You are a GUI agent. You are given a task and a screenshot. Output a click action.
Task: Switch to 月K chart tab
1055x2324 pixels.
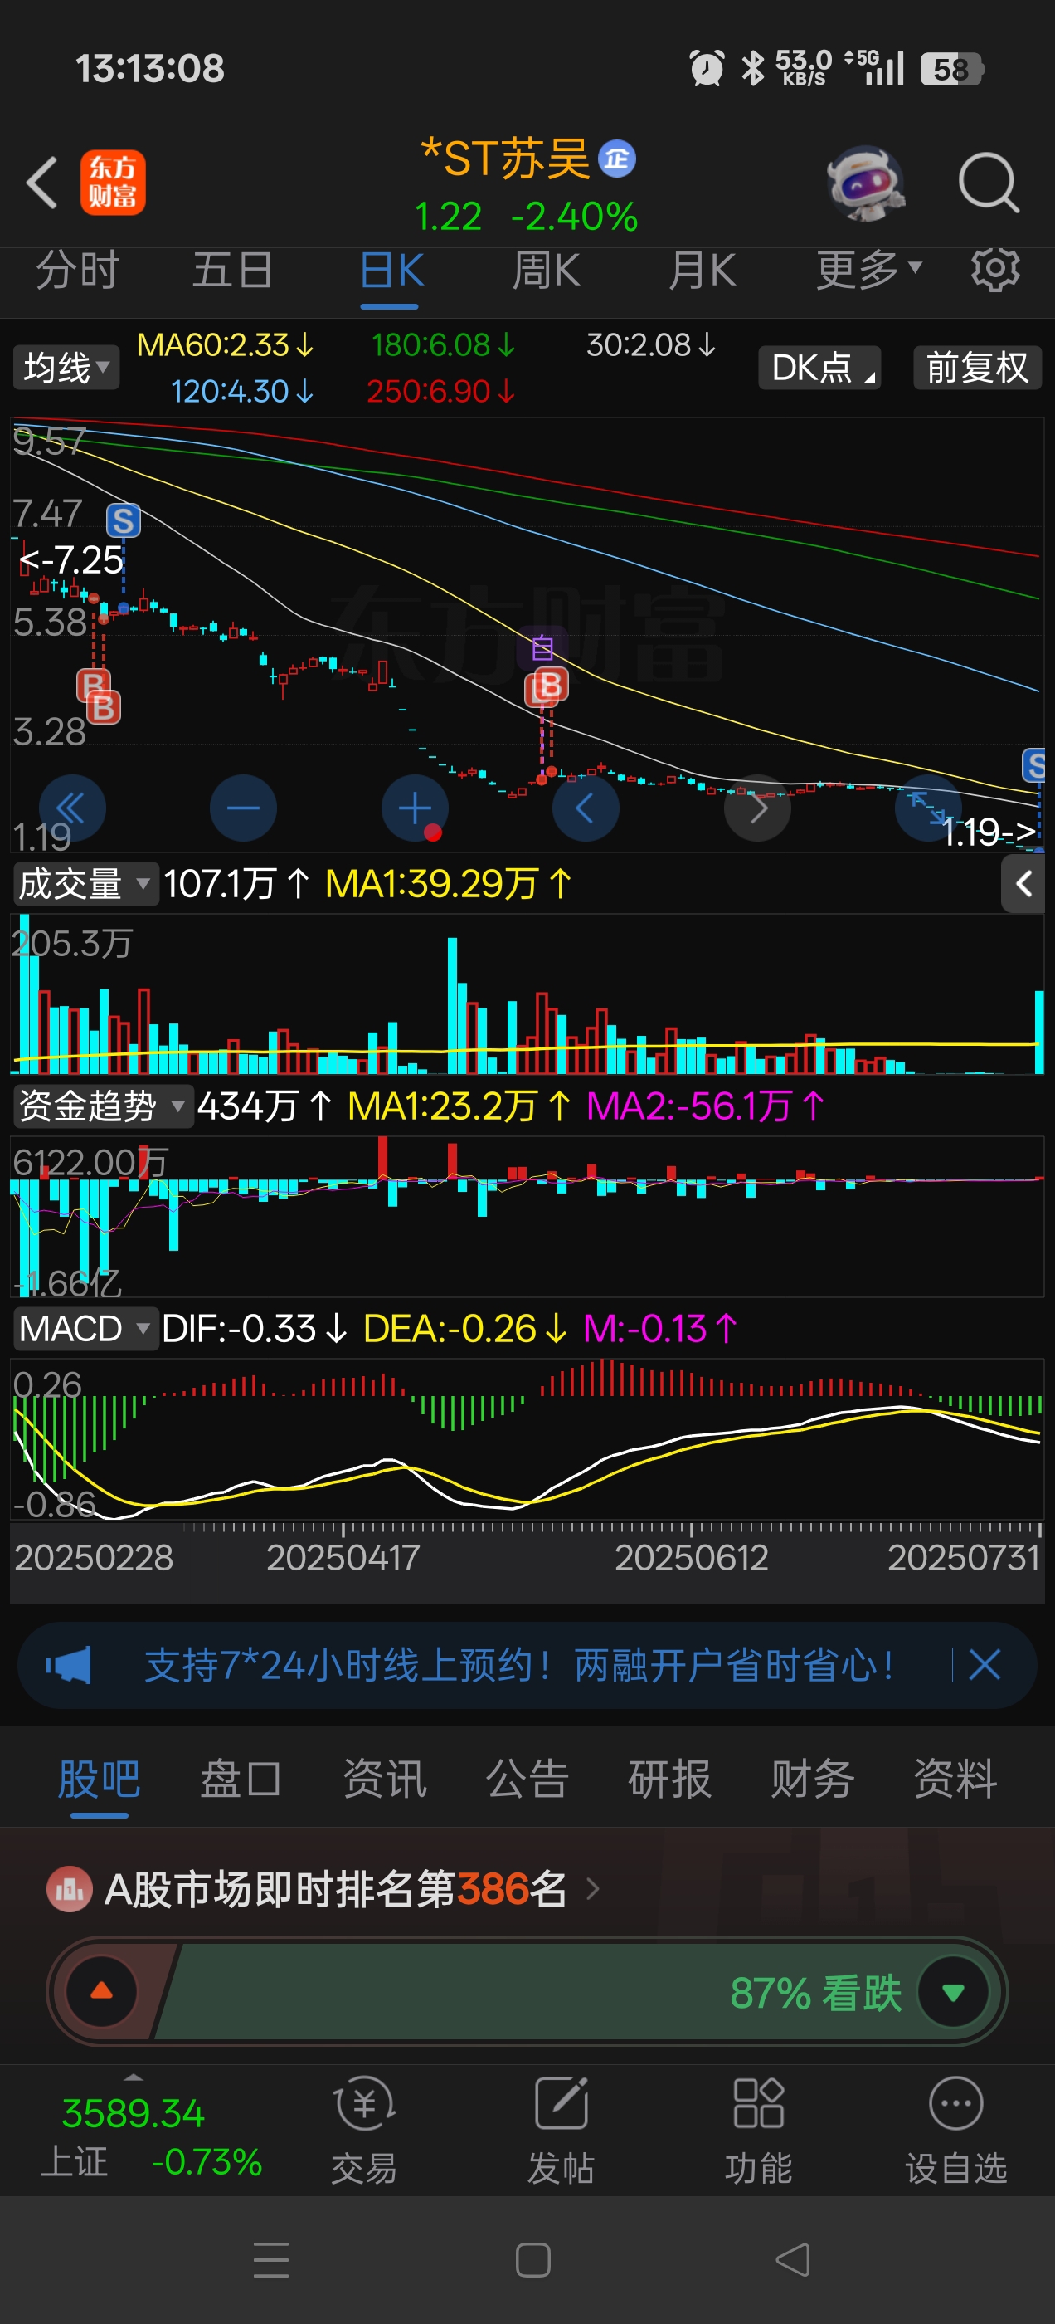[x=703, y=270]
